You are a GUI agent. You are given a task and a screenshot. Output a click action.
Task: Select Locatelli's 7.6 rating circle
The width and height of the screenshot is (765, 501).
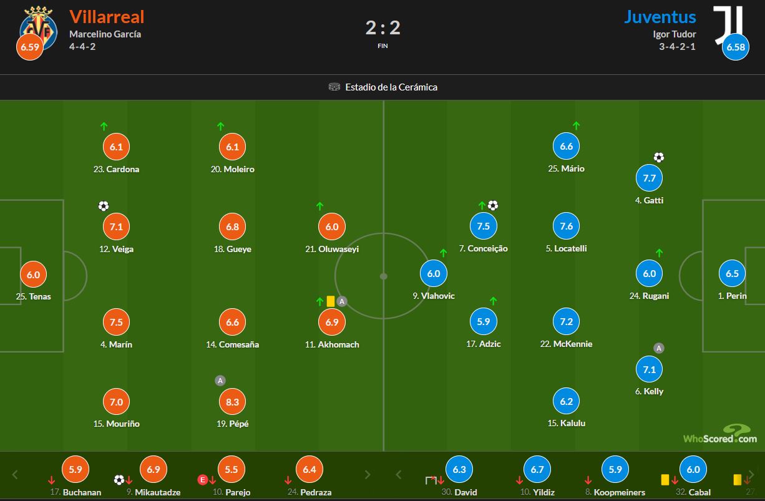pos(566,226)
